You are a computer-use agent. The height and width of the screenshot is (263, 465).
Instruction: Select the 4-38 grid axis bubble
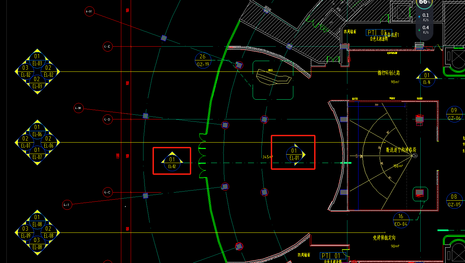click(x=78, y=108)
